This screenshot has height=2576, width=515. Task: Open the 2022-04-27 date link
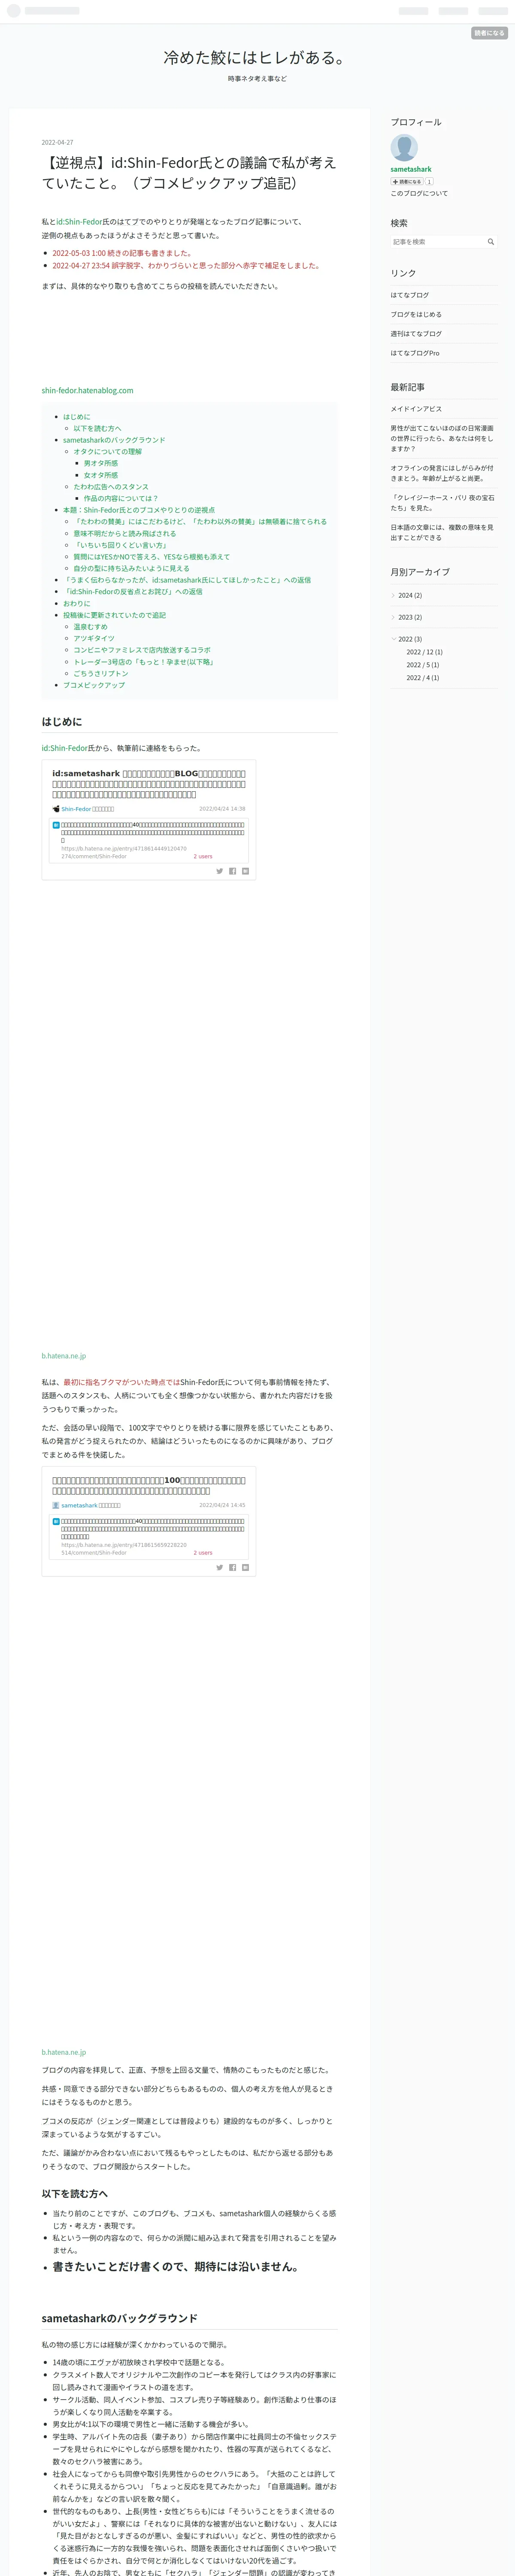(x=57, y=142)
